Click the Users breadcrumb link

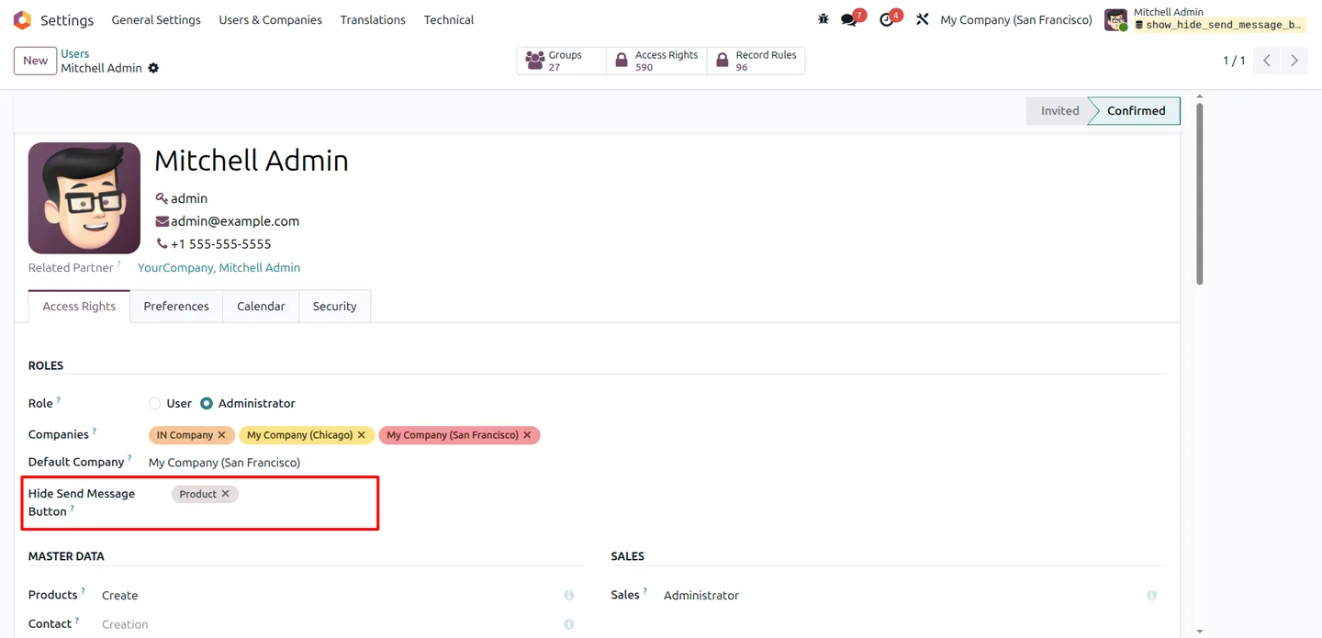[75, 54]
